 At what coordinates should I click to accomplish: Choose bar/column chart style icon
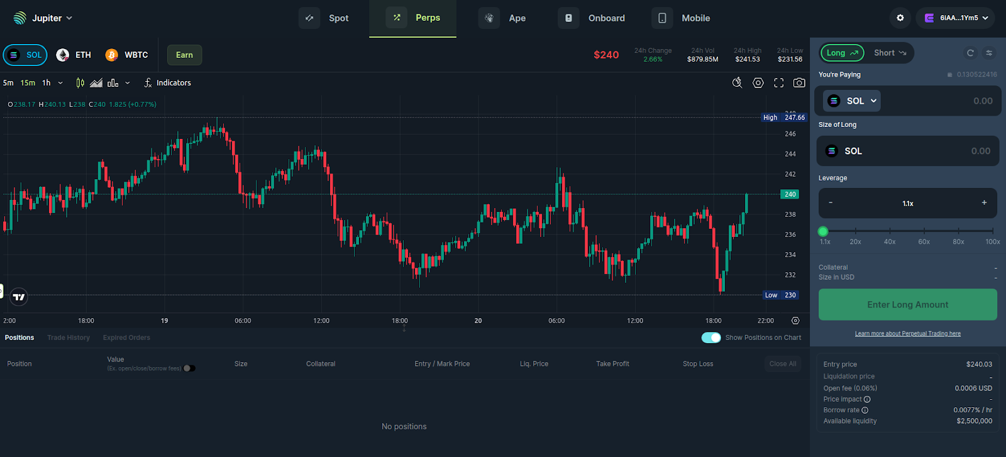click(x=113, y=83)
